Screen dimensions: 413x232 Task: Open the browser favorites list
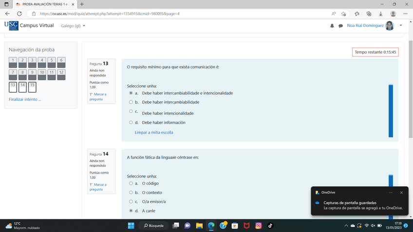pos(357,14)
